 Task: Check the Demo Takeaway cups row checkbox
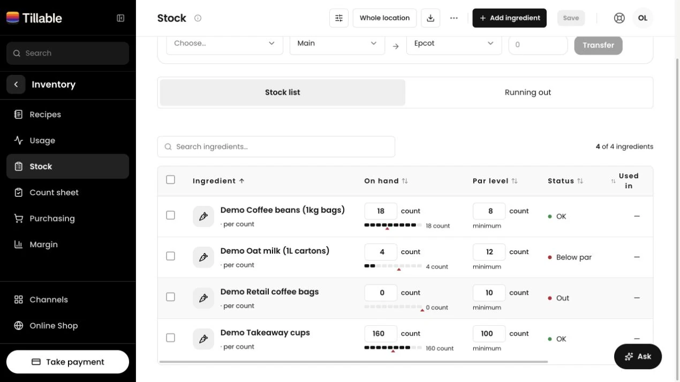click(170, 338)
